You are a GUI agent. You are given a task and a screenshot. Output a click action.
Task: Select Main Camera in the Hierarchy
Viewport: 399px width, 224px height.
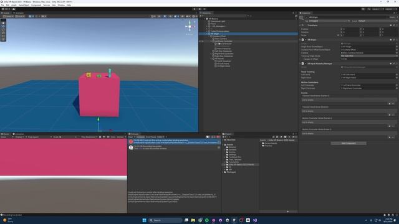(x=220, y=39)
